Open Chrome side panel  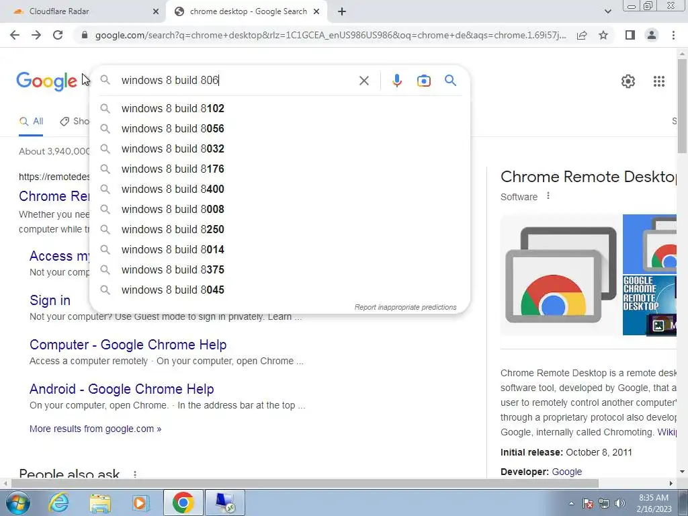tap(630, 35)
